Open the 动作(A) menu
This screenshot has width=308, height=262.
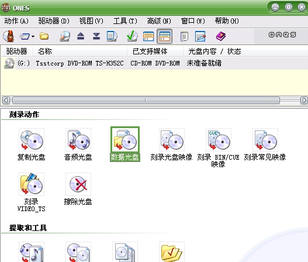pos(16,21)
